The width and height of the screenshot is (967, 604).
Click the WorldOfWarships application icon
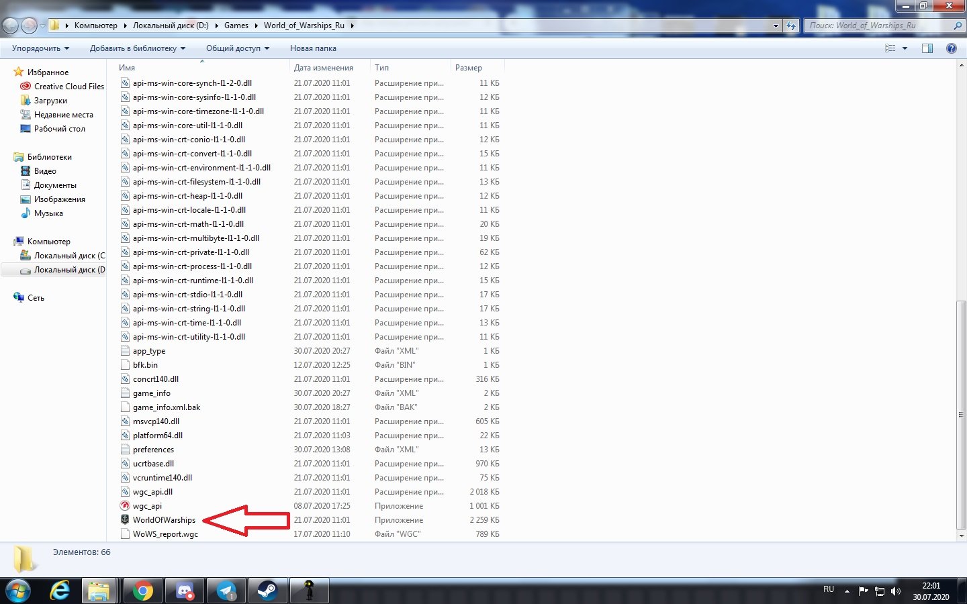125,520
